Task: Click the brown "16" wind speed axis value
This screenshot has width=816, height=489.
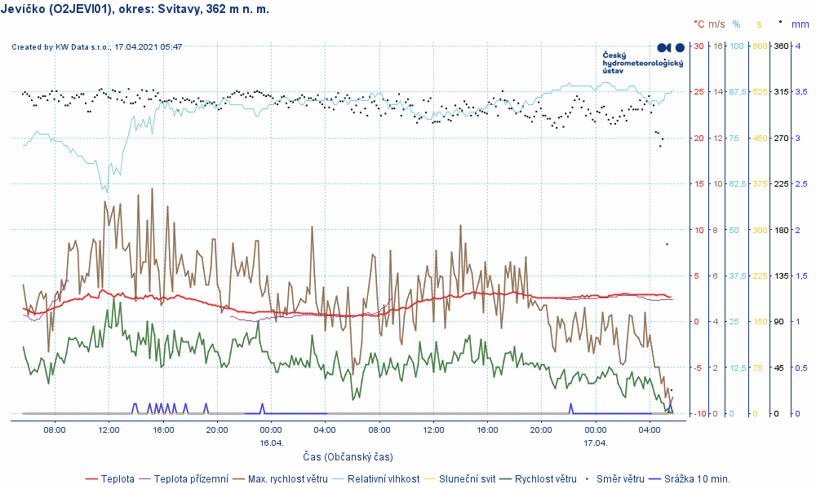Action: (x=718, y=46)
